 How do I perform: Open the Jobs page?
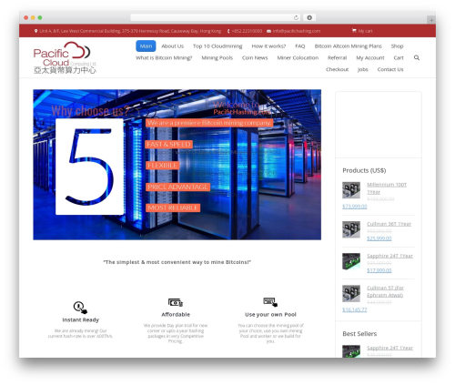pyautogui.click(x=362, y=69)
